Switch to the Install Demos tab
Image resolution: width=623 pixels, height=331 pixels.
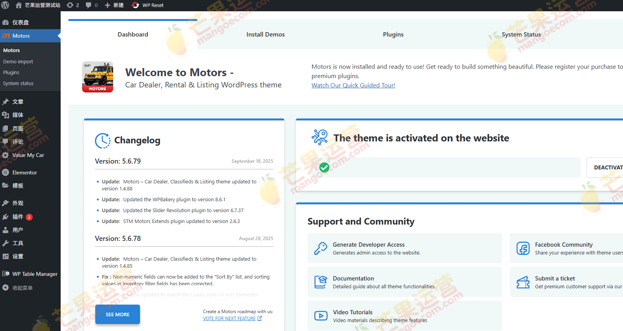point(265,35)
